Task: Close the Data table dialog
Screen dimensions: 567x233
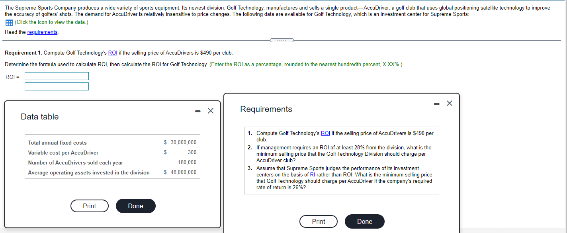Action: [x=211, y=111]
